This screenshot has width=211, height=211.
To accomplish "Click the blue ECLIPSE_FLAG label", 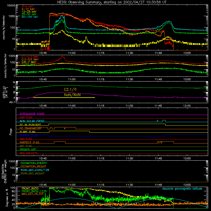I will pos(29,135).
